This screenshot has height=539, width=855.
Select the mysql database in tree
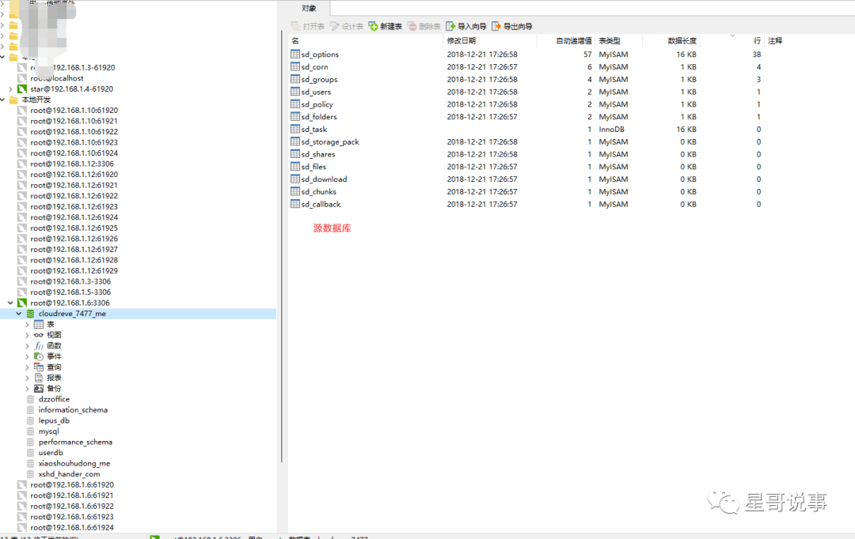pyautogui.click(x=48, y=432)
